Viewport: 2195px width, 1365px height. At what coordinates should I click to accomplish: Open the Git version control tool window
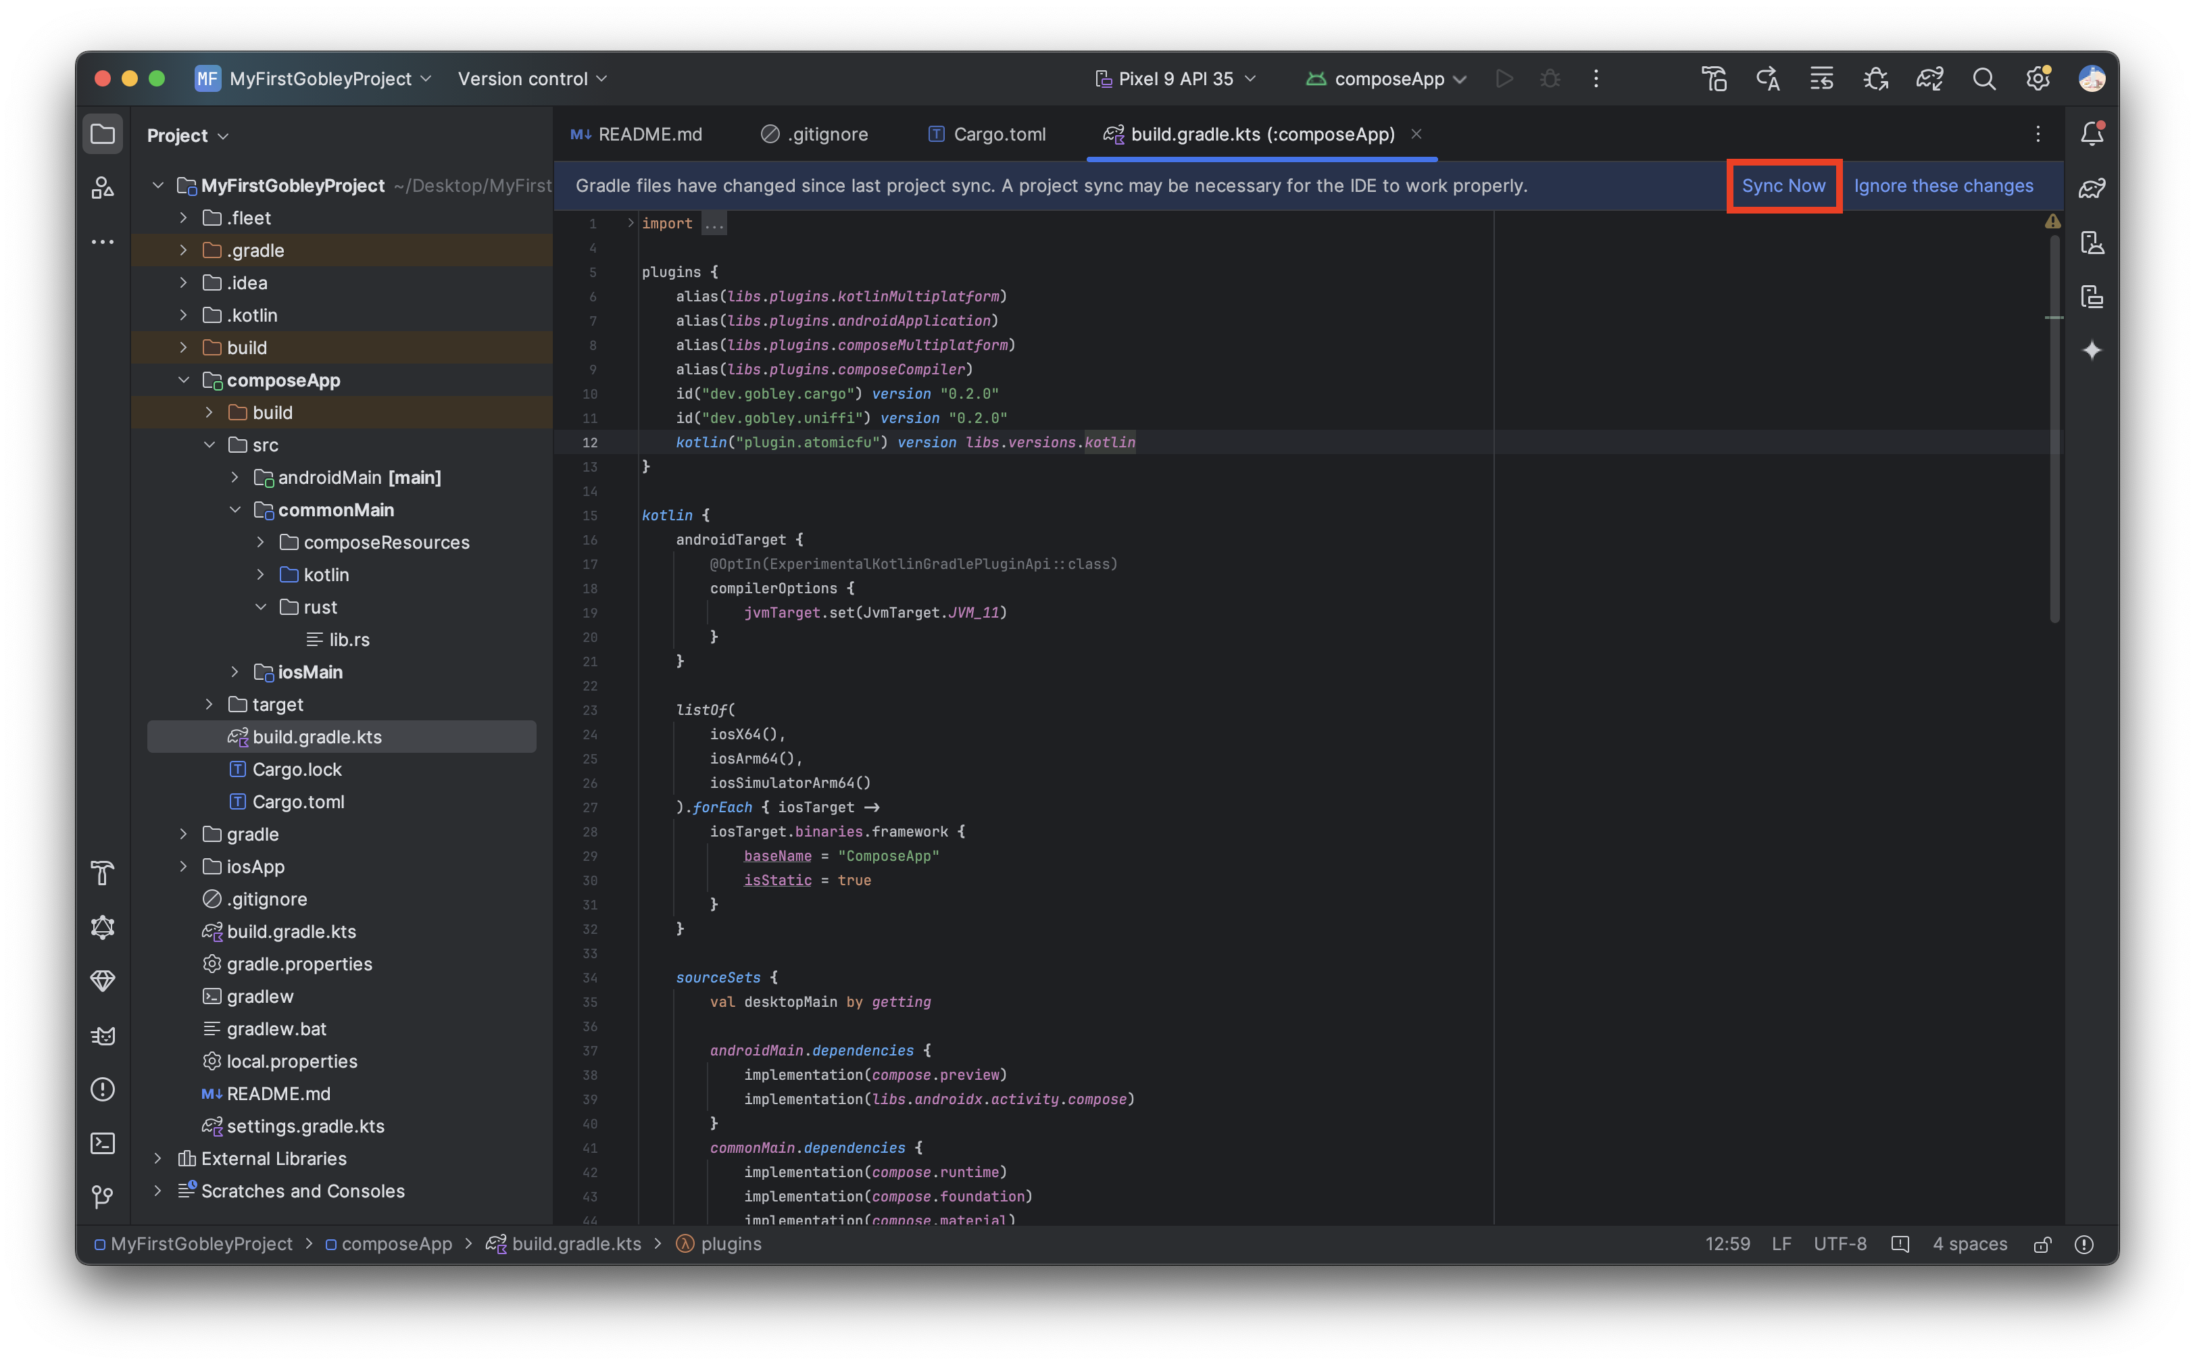pyautogui.click(x=103, y=1197)
